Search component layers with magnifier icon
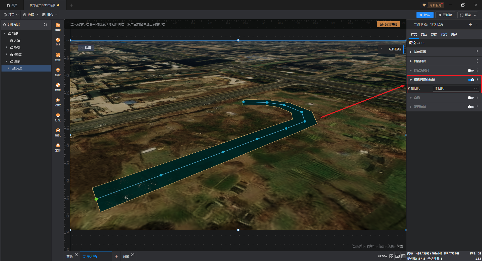The width and height of the screenshot is (482, 261). [45, 25]
